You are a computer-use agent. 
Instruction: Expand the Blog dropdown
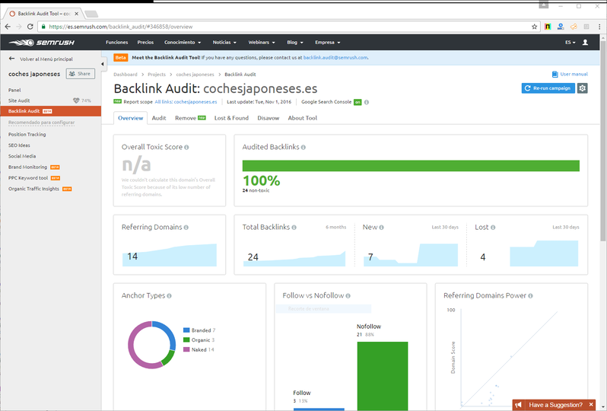(x=295, y=42)
